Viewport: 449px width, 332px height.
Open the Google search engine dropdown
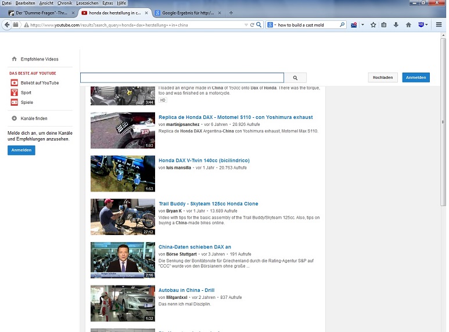click(272, 25)
